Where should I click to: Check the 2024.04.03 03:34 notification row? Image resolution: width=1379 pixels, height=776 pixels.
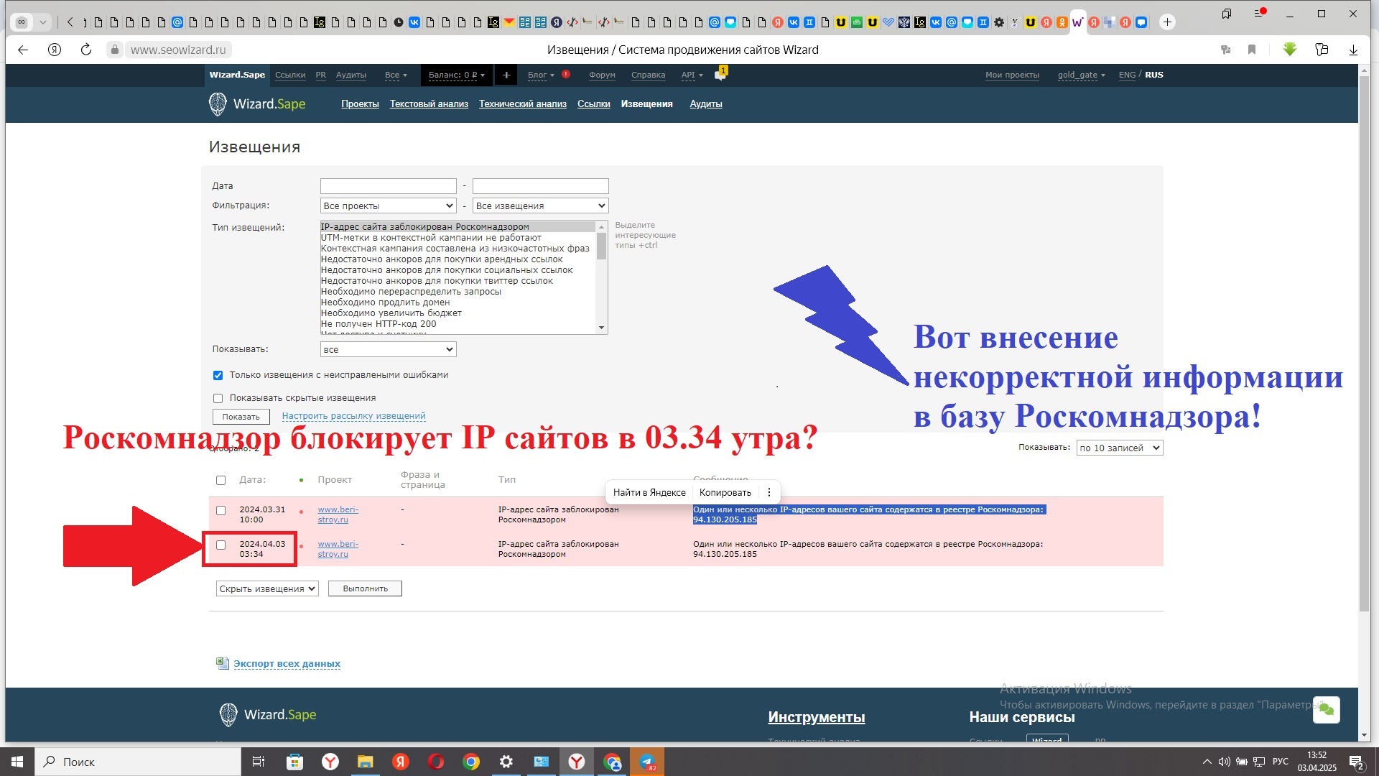click(220, 545)
